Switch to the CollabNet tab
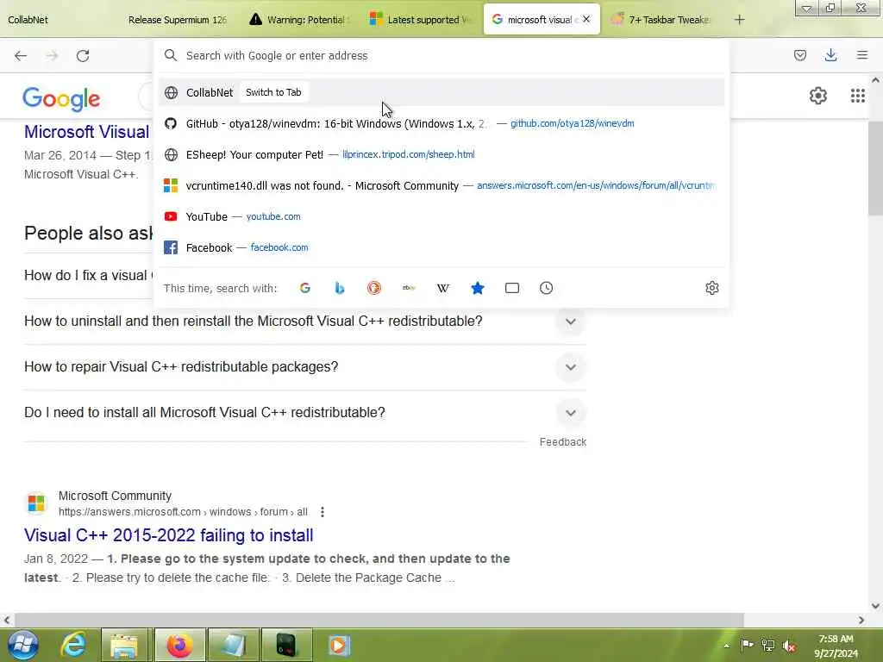The height and width of the screenshot is (662, 883). (x=28, y=20)
